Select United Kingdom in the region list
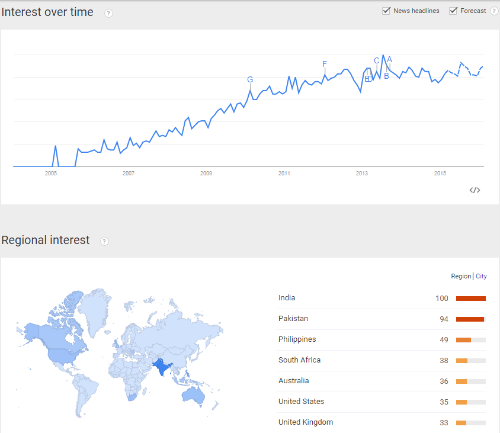The height and width of the screenshot is (433, 500). 306,422
